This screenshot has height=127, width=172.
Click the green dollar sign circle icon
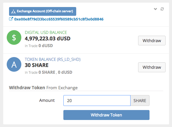[14, 37]
